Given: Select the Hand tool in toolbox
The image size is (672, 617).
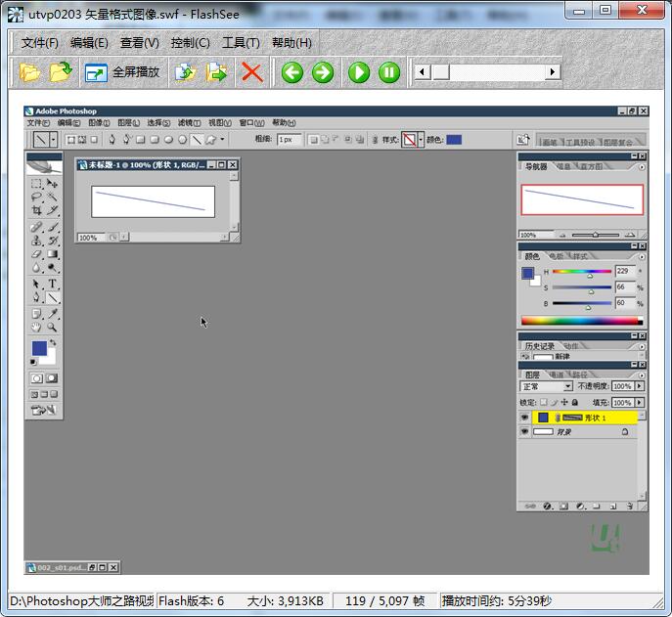Looking at the screenshot, I should pos(36,328).
